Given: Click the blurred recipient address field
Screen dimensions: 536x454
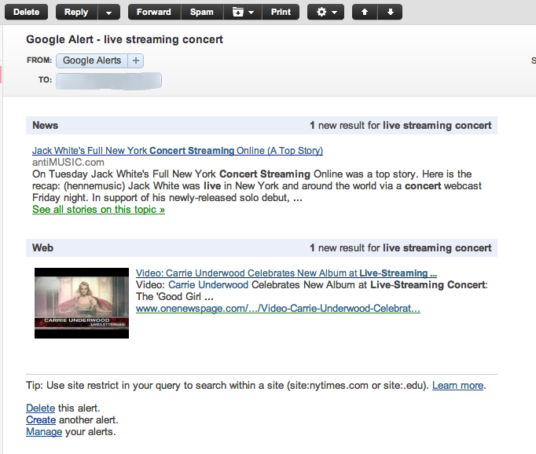Looking at the screenshot, I should [x=108, y=81].
